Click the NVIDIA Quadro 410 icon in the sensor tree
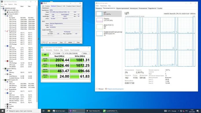This screenshot has width=201, height=113. 6,80
